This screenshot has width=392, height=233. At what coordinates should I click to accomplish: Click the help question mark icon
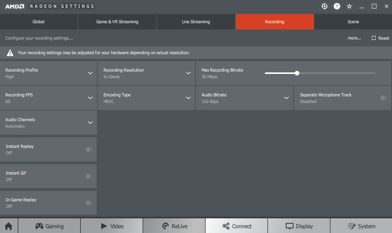coord(337,6)
